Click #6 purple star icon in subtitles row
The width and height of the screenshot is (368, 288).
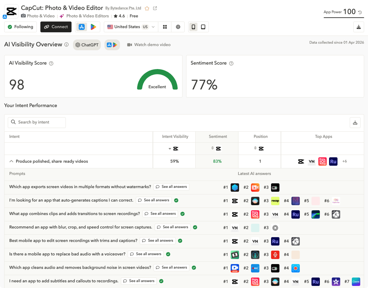[x=336, y=282]
